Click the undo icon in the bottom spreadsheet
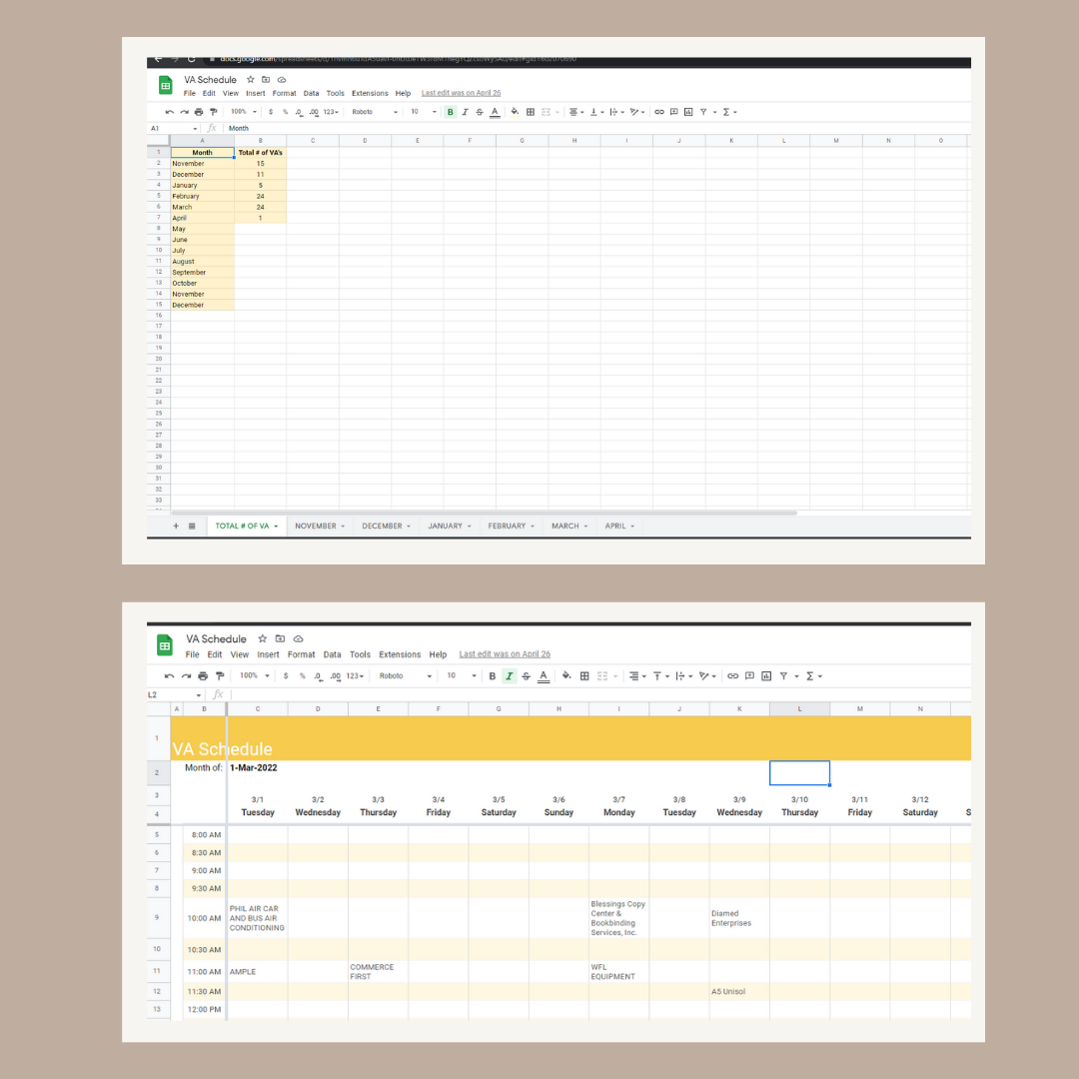Image resolution: width=1079 pixels, height=1079 pixels. [x=169, y=676]
